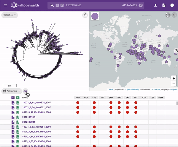Clear the filter with the X button
The image size is (178, 147).
pyautogui.click(x=140, y=5)
